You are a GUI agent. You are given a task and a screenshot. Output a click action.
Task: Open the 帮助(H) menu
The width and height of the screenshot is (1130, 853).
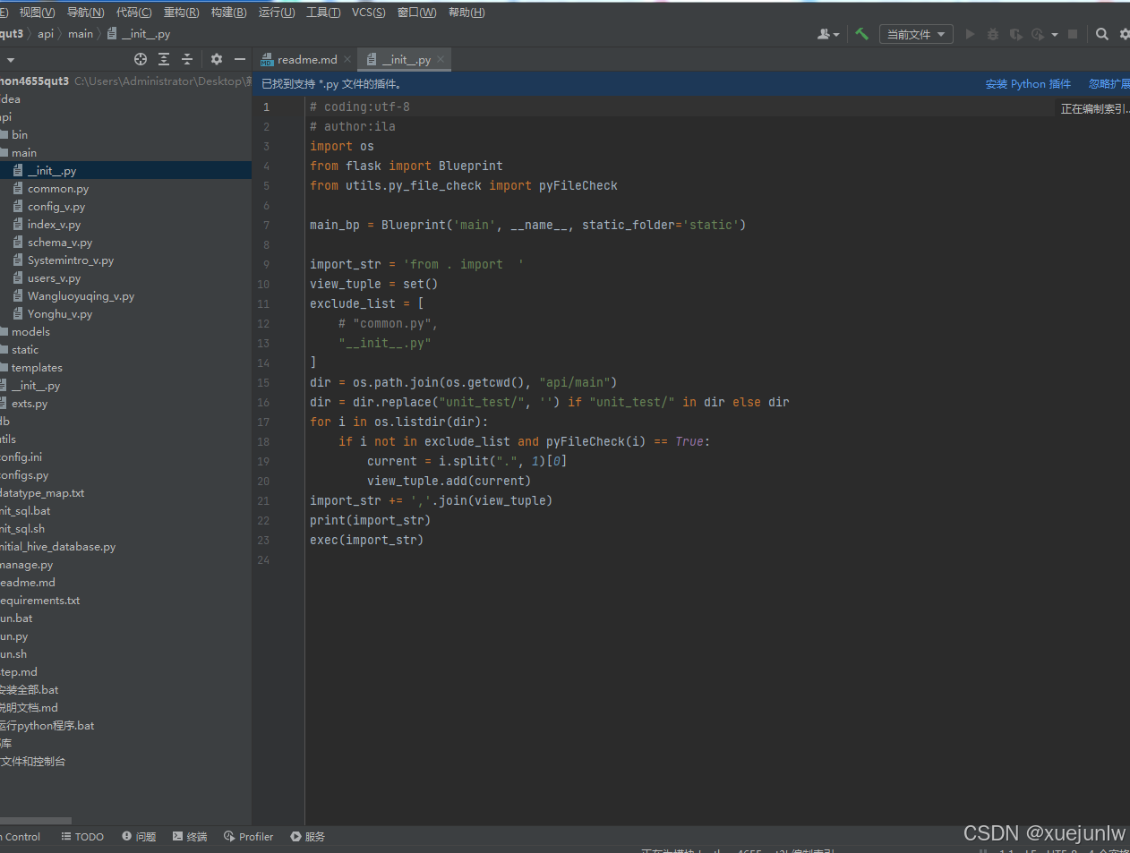tap(467, 13)
